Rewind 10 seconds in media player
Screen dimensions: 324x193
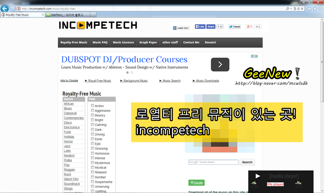254,183
